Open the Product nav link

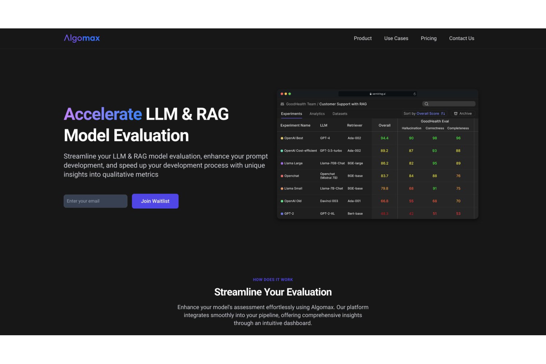[x=363, y=38]
